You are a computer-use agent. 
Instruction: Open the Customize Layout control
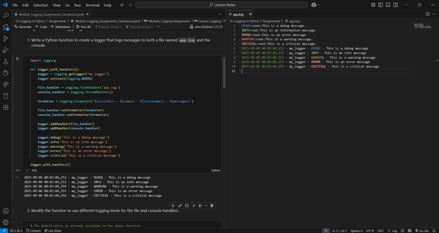pos(373,5)
